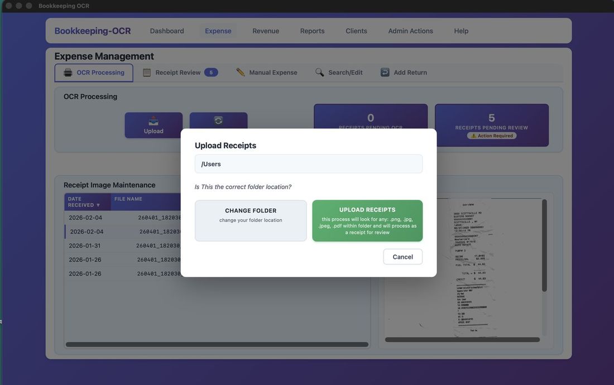The height and width of the screenshot is (385, 614).
Task: Click the receipt preview vertical scrollbar
Action: (544, 246)
